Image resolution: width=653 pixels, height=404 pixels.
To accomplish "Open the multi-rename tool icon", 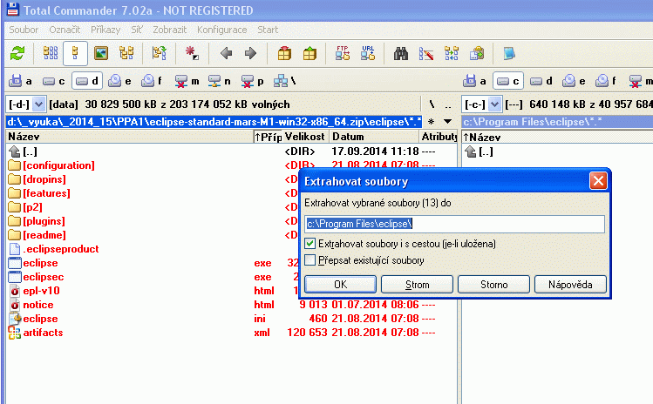I will (x=426, y=53).
